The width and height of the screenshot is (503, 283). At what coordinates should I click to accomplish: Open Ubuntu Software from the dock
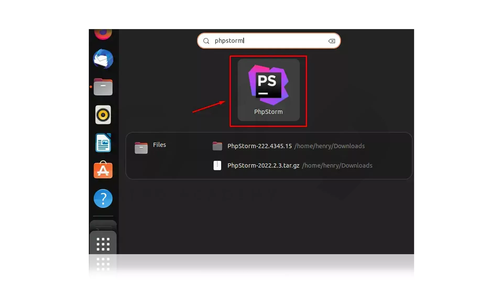pyautogui.click(x=103, y=170)
